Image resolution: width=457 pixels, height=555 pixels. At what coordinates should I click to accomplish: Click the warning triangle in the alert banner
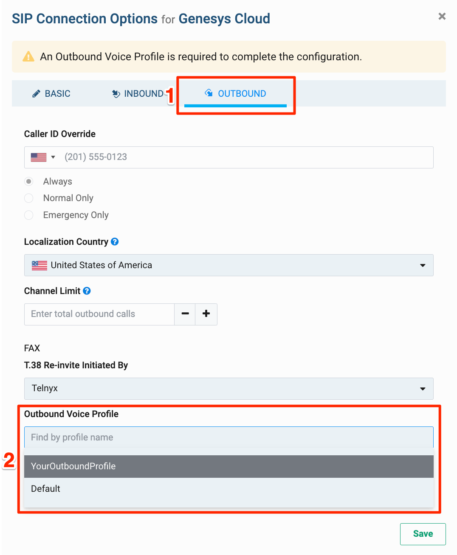28,56
